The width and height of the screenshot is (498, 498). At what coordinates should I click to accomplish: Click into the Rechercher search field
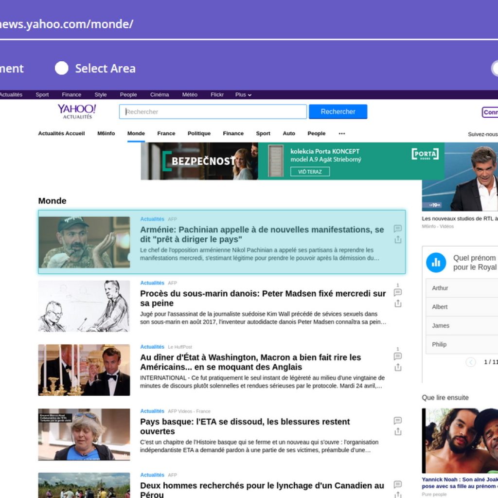pos(213,112)
